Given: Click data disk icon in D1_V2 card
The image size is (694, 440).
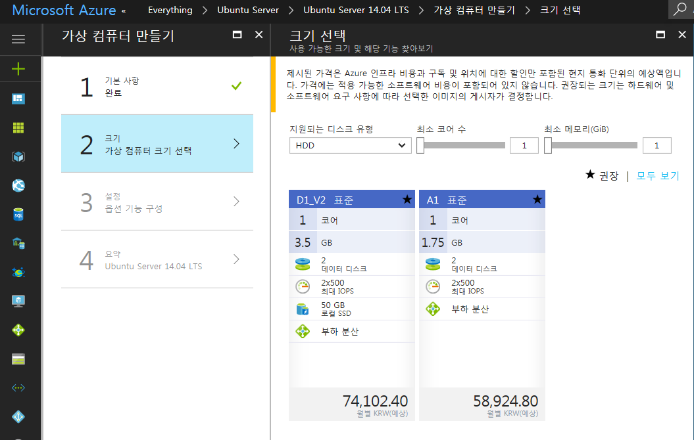Looking at the screenshot, I should coord(303,264).
